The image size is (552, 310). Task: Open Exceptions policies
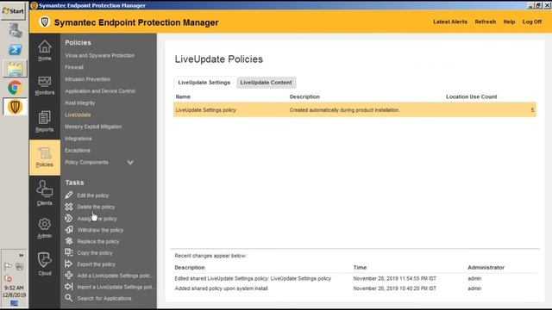click(x=78, y=151)
